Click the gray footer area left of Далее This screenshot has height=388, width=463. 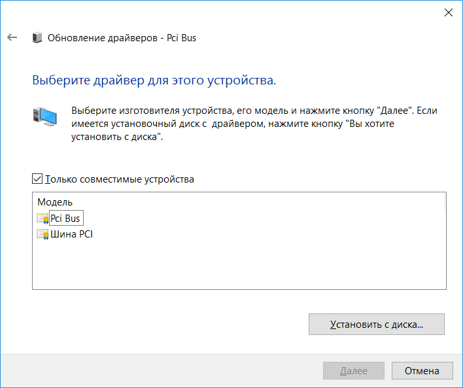pos(163,371)
